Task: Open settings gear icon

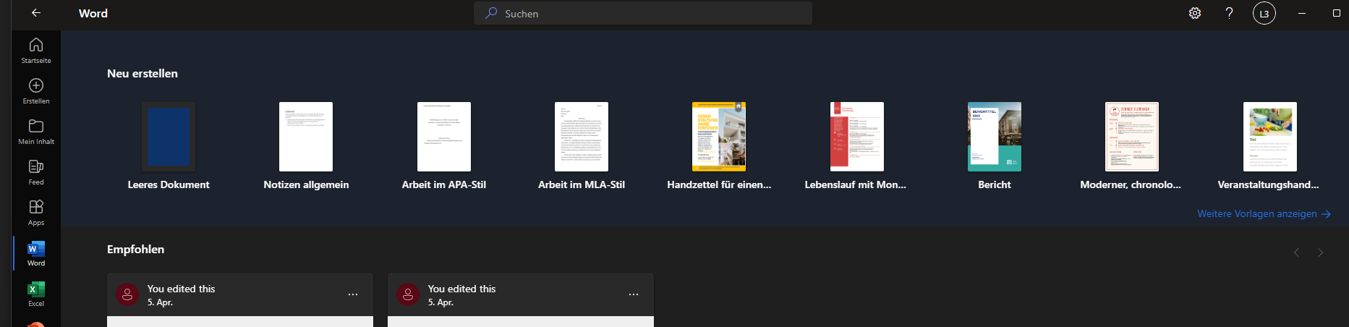Action: click(1195, 13)
